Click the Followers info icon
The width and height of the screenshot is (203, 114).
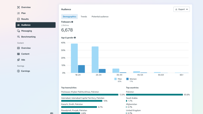[72, 22]
